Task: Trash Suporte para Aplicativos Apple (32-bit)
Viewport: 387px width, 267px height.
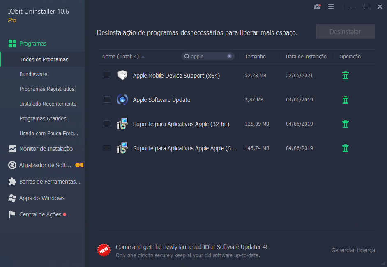Action: coord(346,124)
